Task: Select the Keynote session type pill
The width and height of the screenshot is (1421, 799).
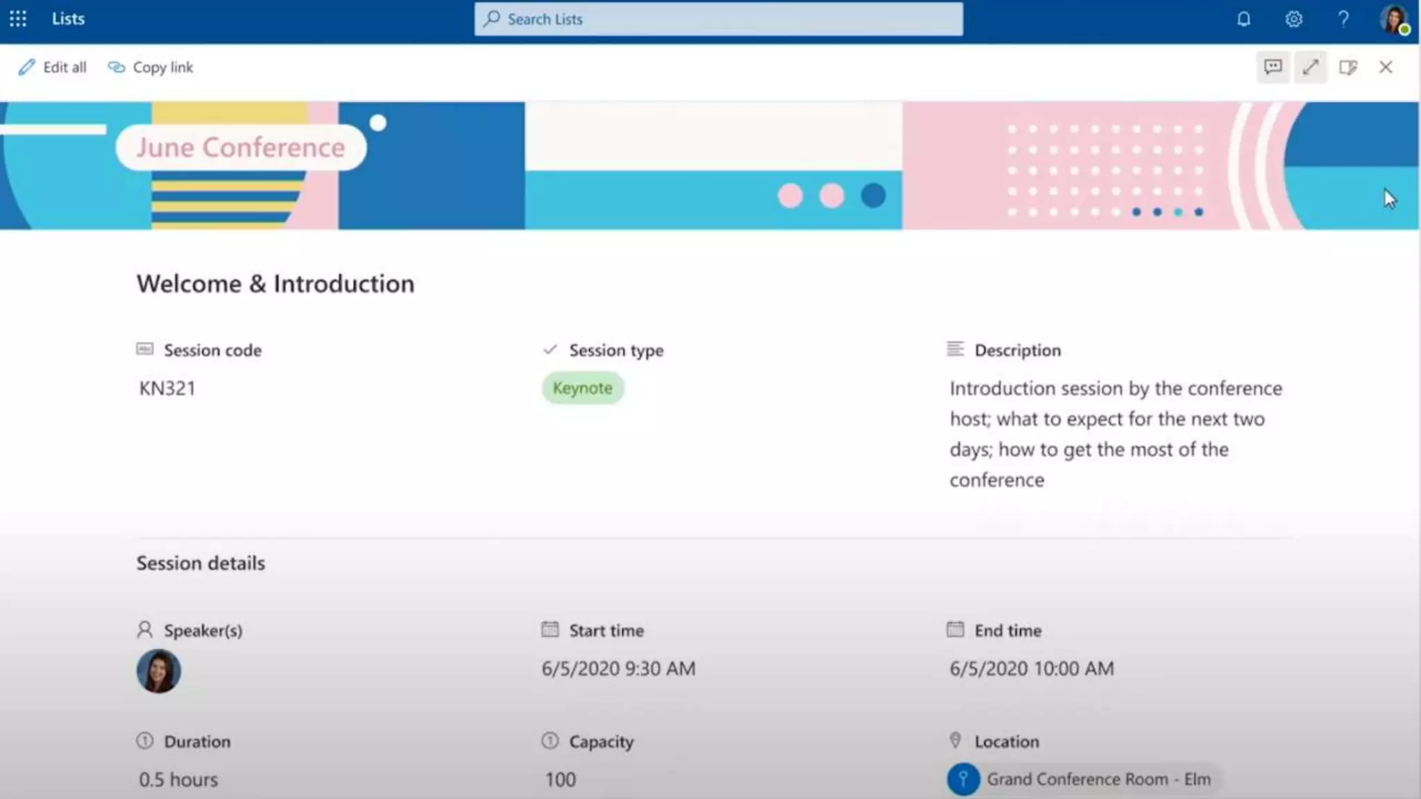Action: pos(582,388)
